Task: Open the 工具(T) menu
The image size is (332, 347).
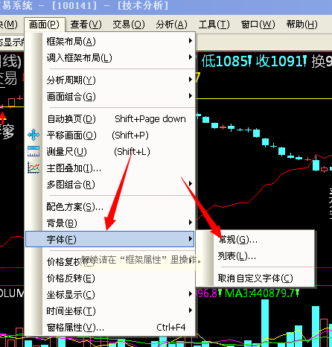Action: [x=214, y=25]
